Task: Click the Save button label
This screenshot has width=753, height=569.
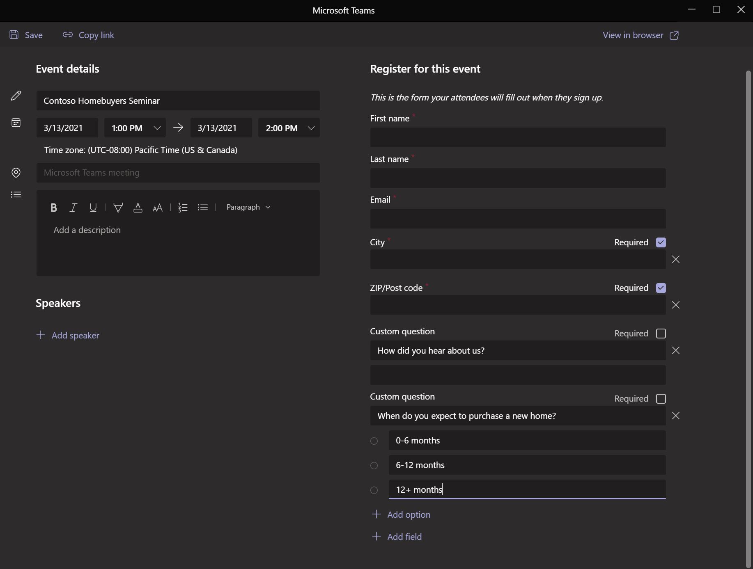Action: 34,35
